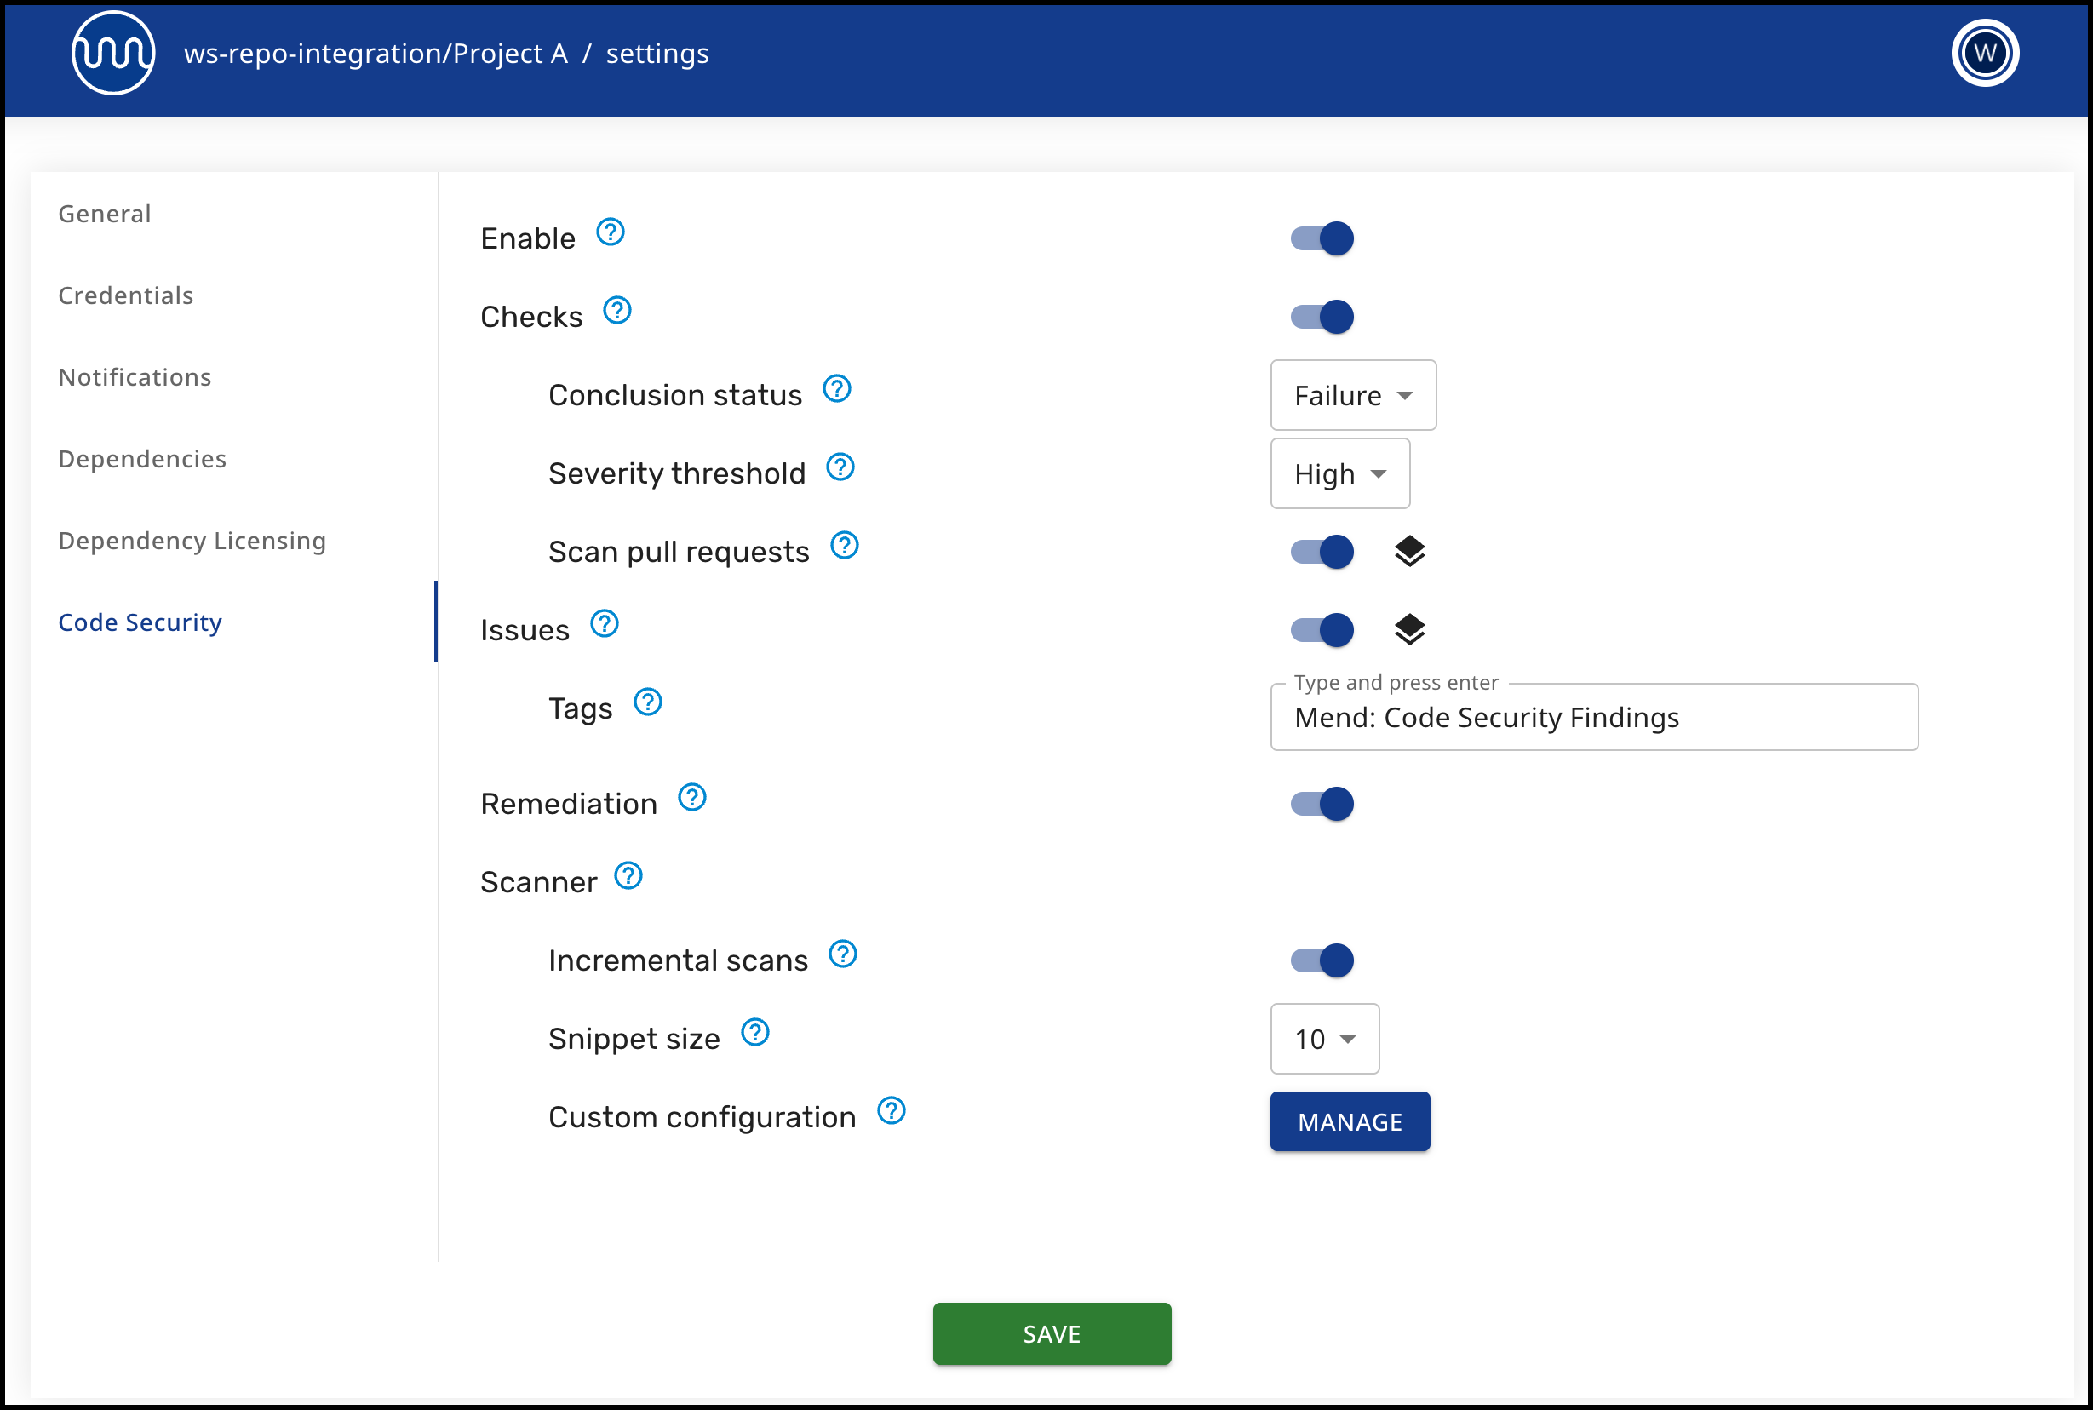Turn off the Enable toggle

pyautogui.click(x=1322, y=238)
